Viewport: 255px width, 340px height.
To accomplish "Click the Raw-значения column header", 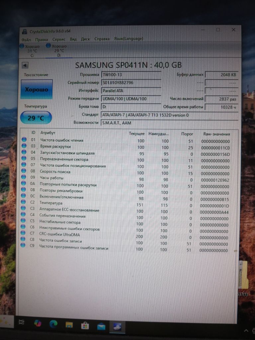I will tap(216, 134).
